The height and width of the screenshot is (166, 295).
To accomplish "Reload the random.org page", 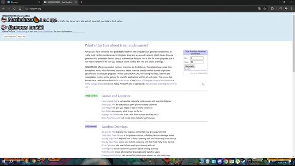I will (14, 9).
